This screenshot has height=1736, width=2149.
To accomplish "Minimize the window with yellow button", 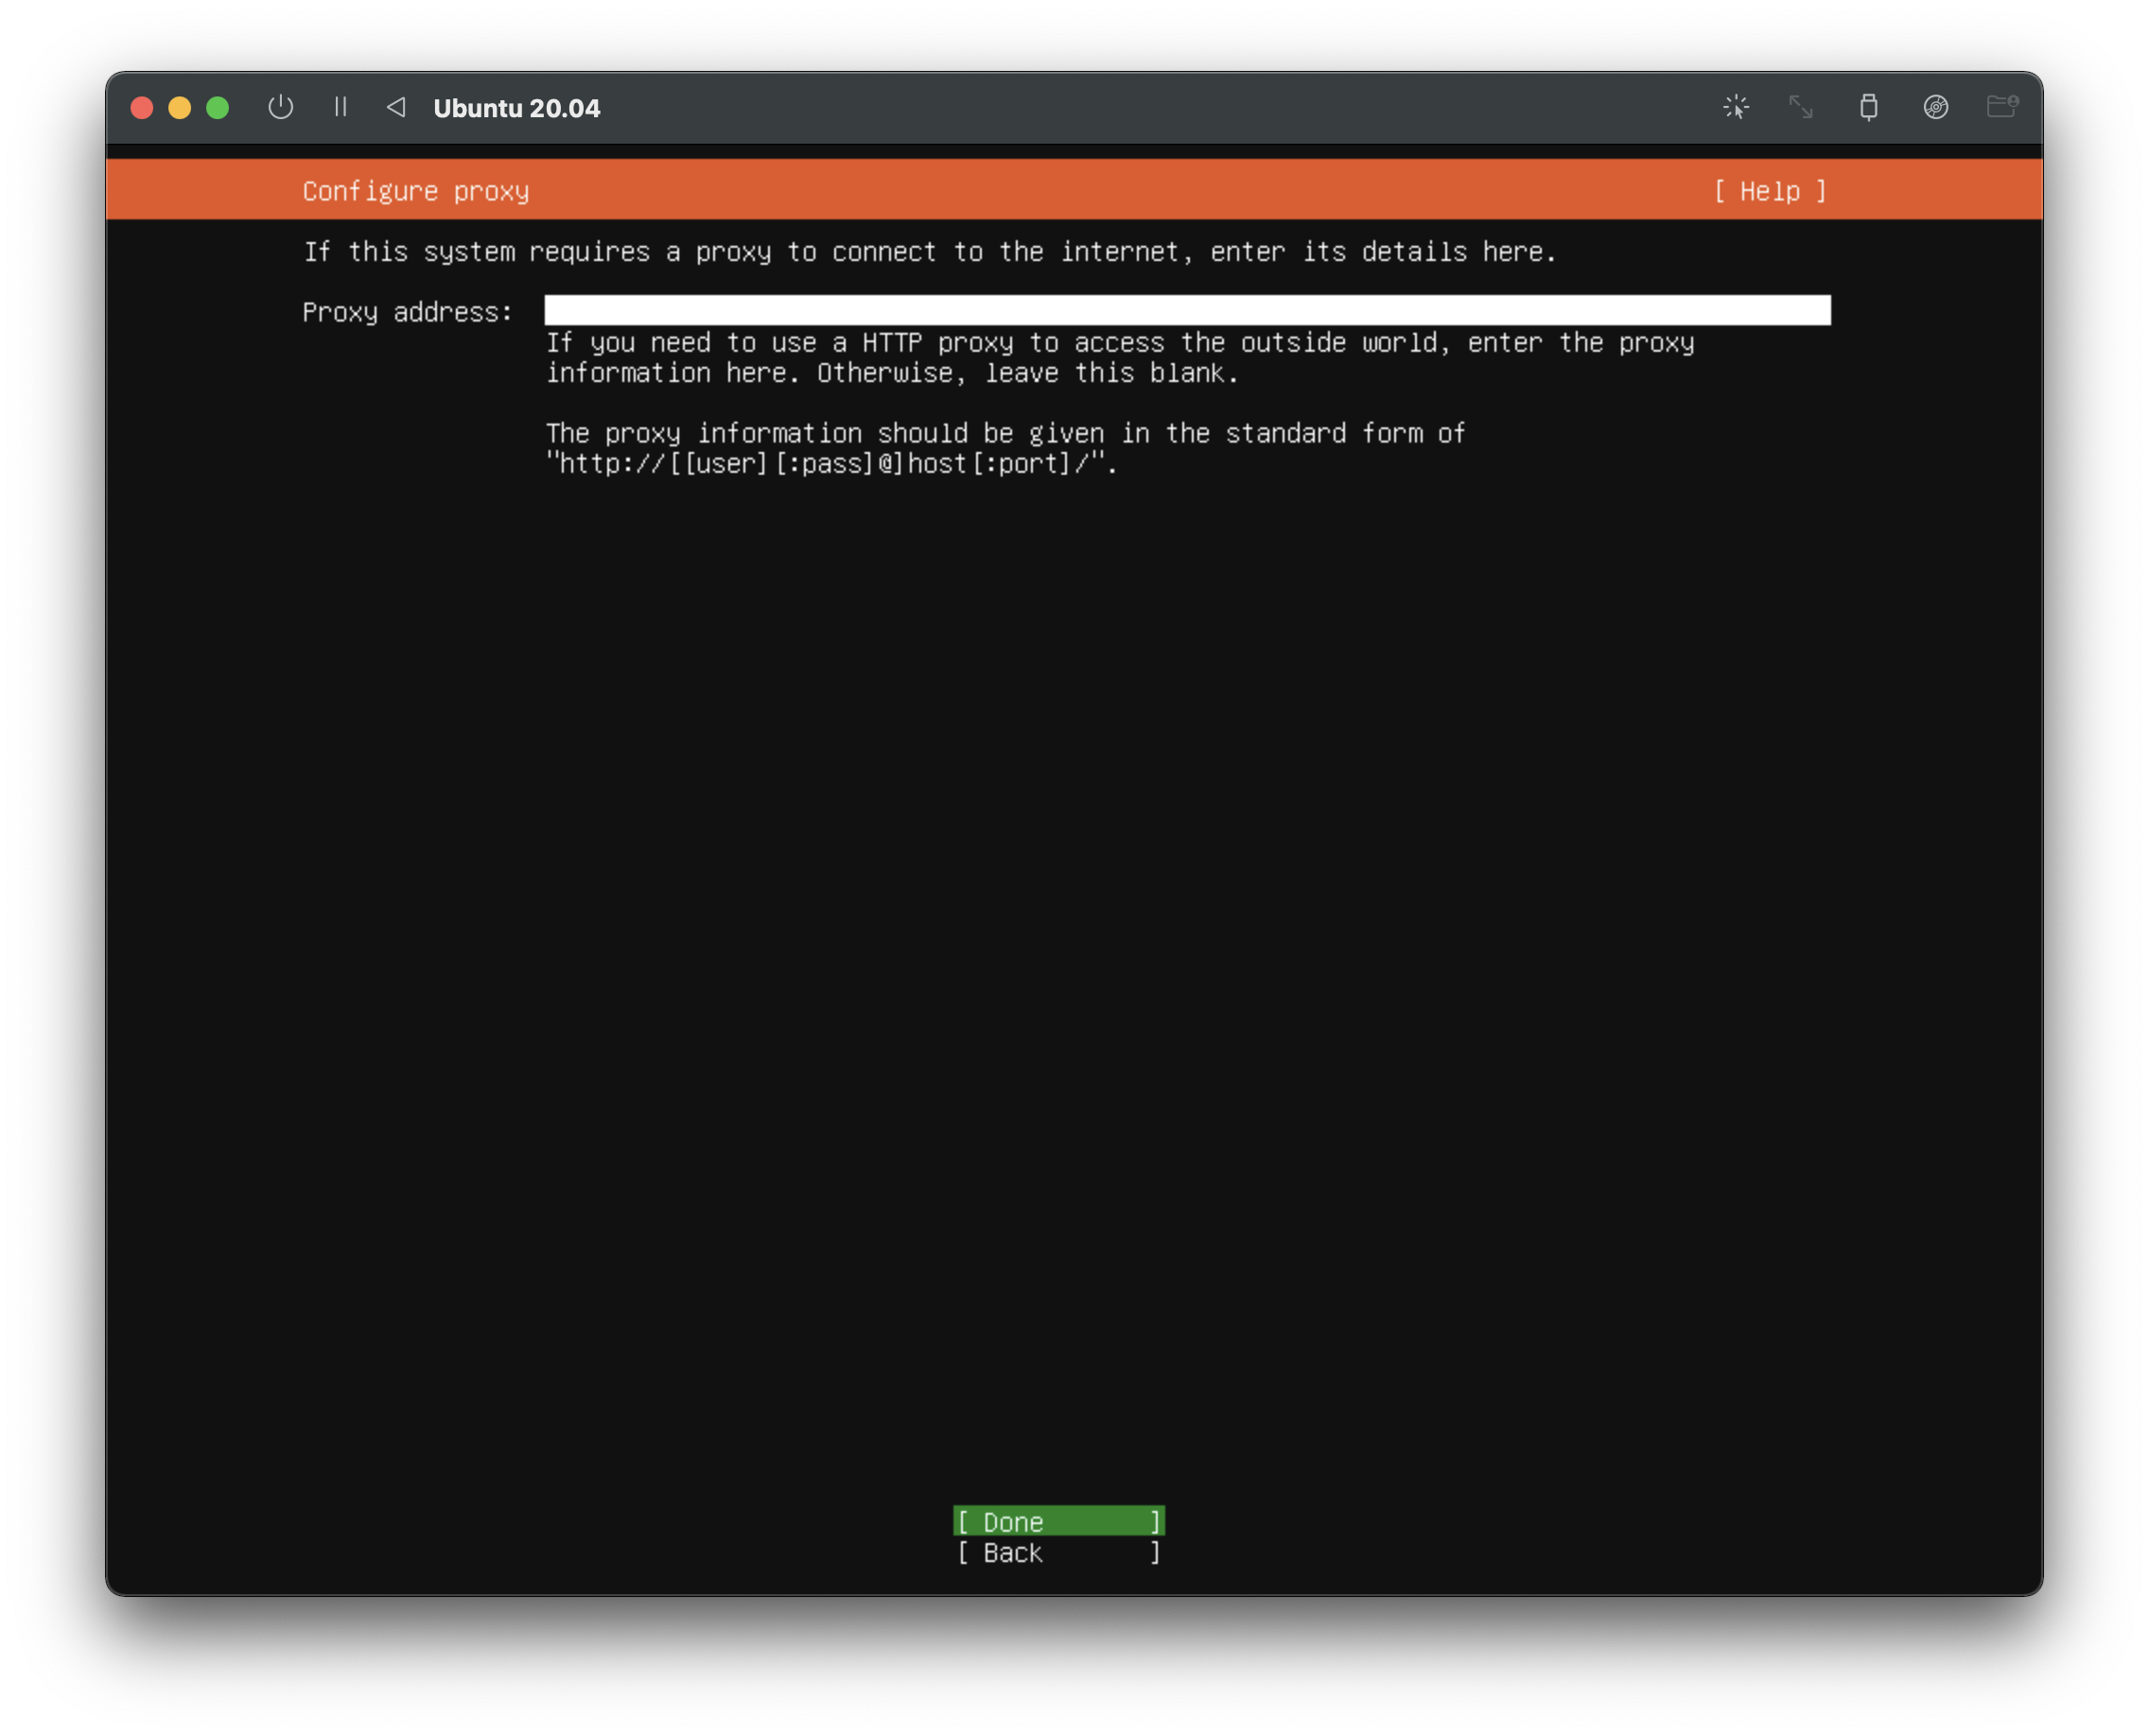I will (x=180, y=108).
